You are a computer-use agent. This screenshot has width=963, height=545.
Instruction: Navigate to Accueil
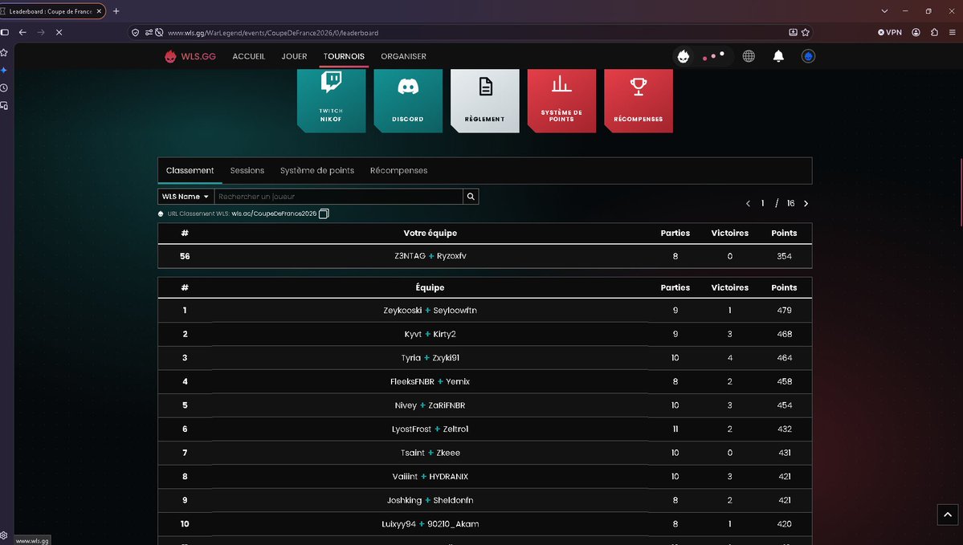pyautogui.click(x=249, y=56)
